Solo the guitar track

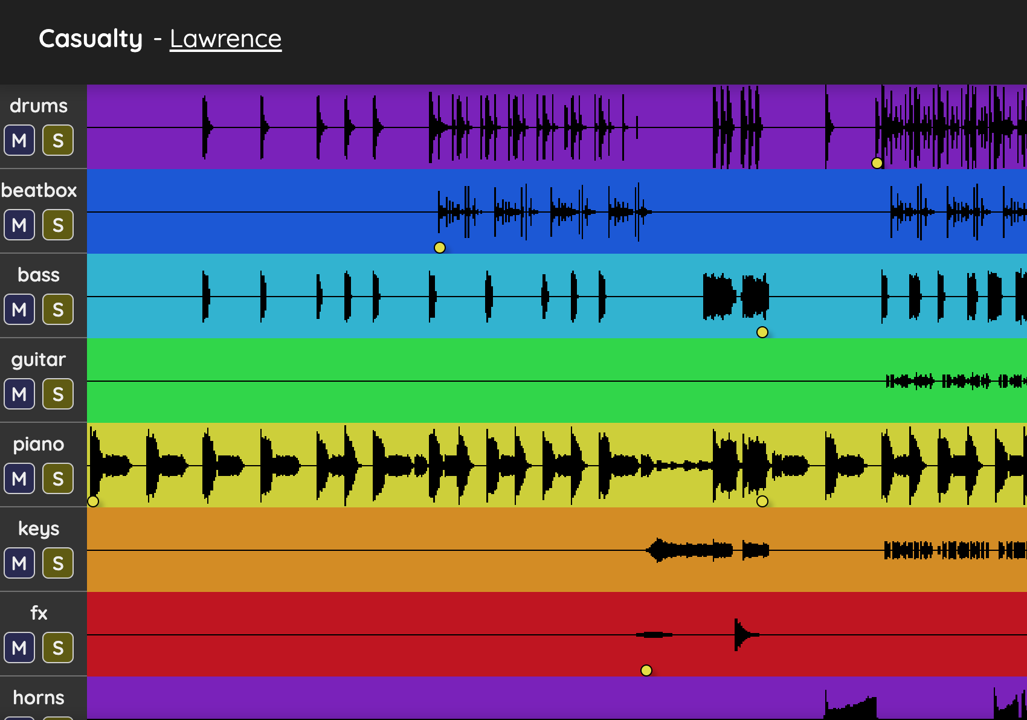coord(58,394)
